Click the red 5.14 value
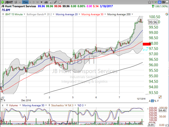This screenshot has width=169, height=127. point(96,6)
